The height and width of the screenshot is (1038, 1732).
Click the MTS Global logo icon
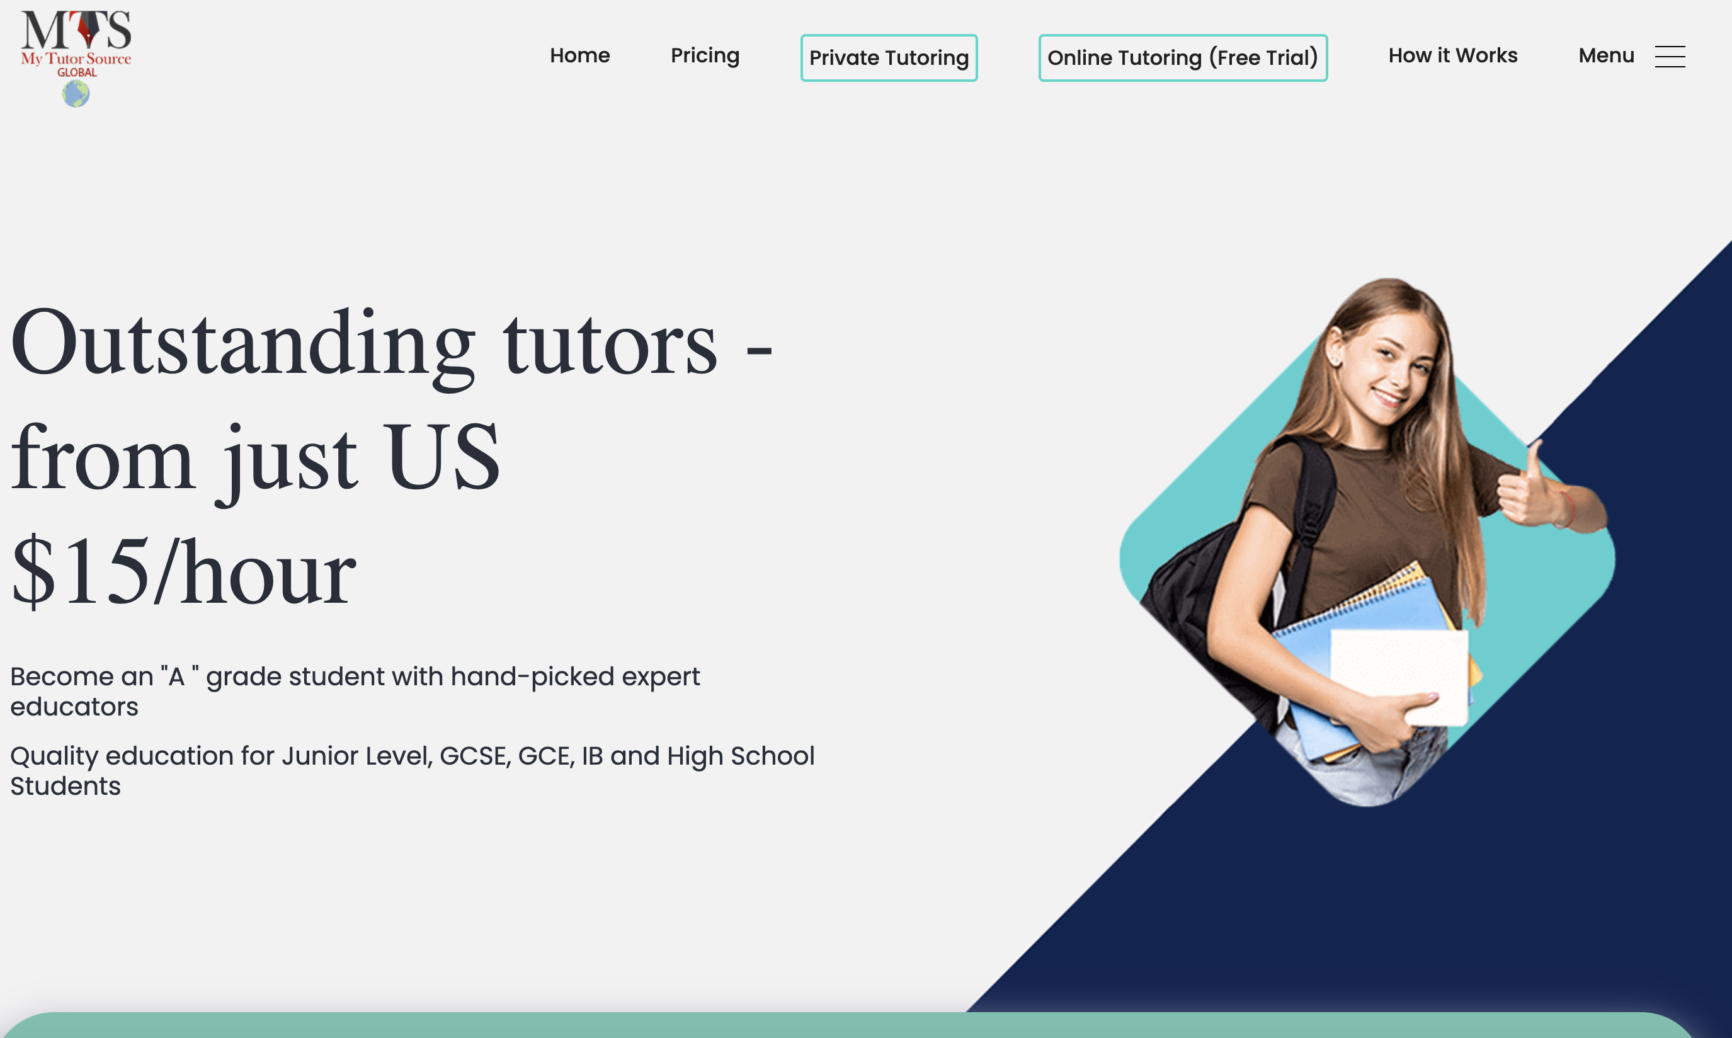point(78,55)
